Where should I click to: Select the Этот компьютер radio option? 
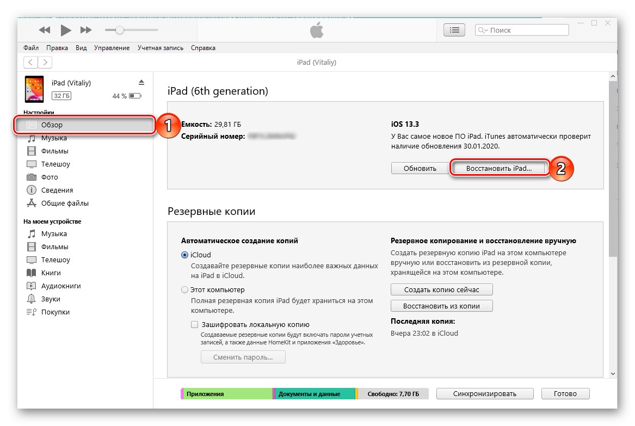pos(185,290)
